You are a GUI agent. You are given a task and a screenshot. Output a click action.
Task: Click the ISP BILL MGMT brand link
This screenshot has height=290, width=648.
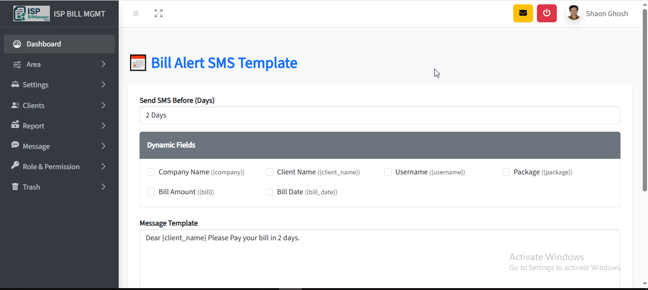click(79, 14)
